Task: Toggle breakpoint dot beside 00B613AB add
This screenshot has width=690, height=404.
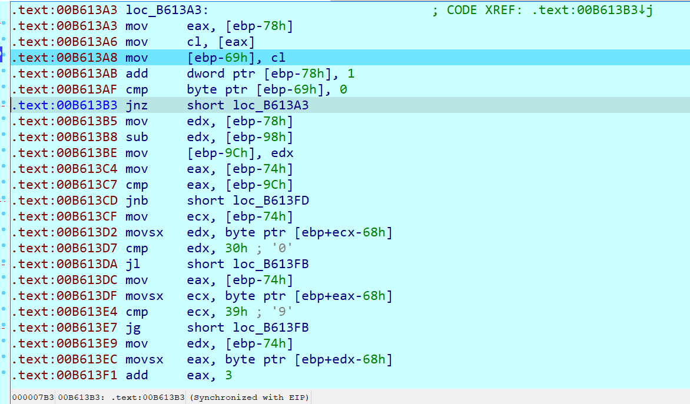Action: [5, 74]
